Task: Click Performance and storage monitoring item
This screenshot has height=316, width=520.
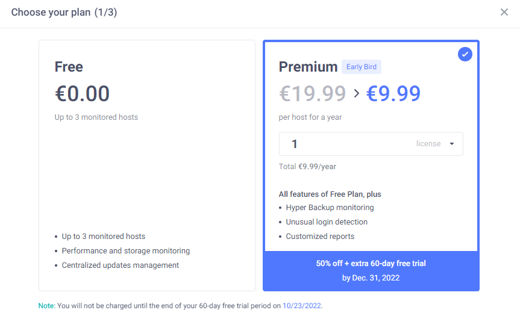Action: click(x=125, y=251)
